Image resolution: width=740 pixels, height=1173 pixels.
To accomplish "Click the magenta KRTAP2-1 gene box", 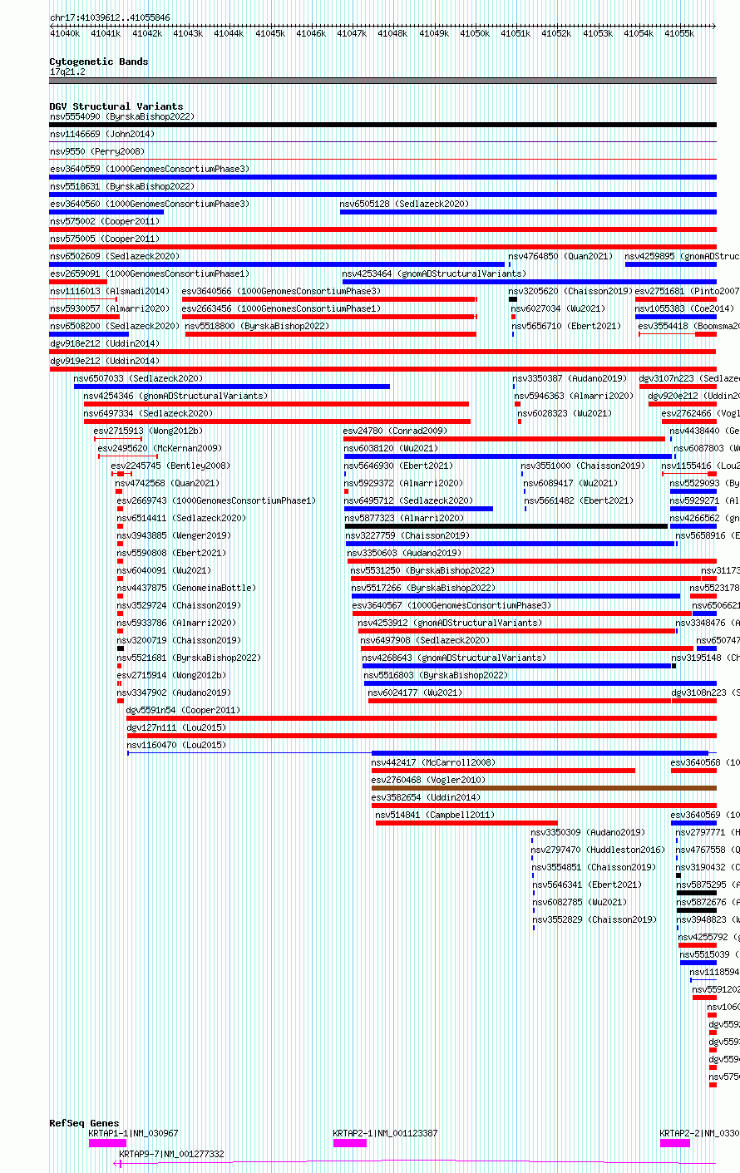I will click(350, 1143).
